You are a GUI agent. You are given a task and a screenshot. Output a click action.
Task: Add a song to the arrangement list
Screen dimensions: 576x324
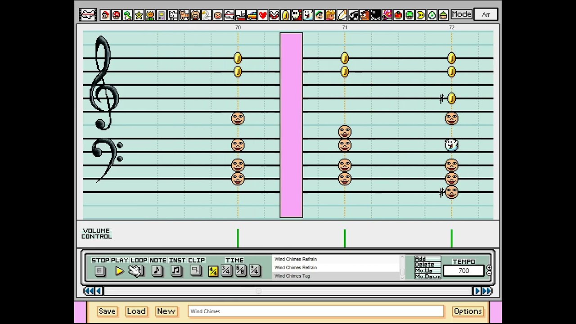coord(427,259)
